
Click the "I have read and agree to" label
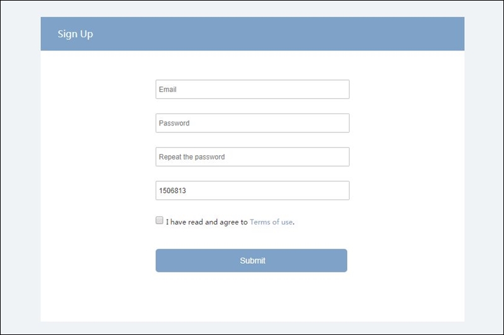click(207, 222)
